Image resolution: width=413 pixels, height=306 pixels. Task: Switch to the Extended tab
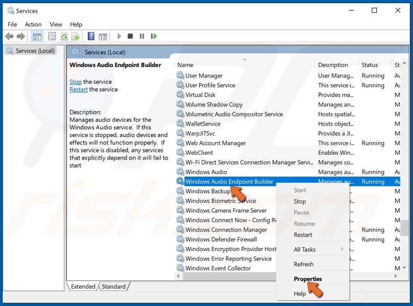pos(83,287)
